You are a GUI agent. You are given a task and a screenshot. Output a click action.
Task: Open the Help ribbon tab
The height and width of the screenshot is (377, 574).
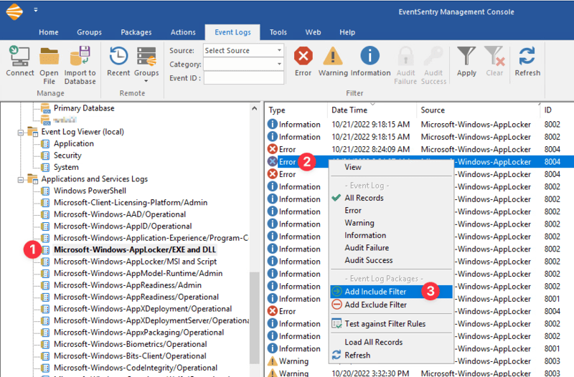(347, 32)
